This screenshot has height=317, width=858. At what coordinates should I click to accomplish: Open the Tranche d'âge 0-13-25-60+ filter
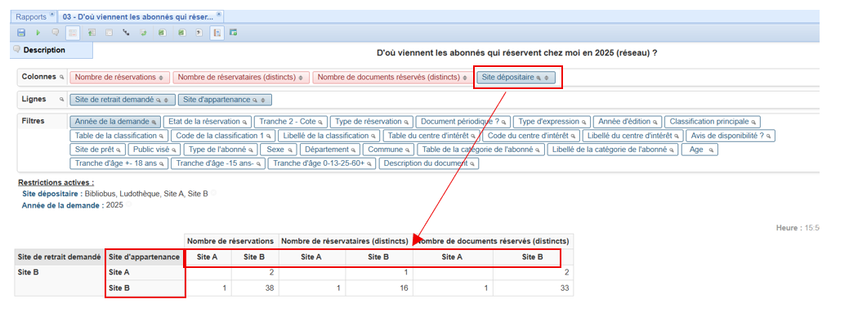click(322, 163)
